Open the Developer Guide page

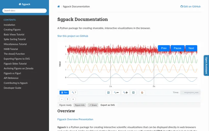[x=12, y=88]
